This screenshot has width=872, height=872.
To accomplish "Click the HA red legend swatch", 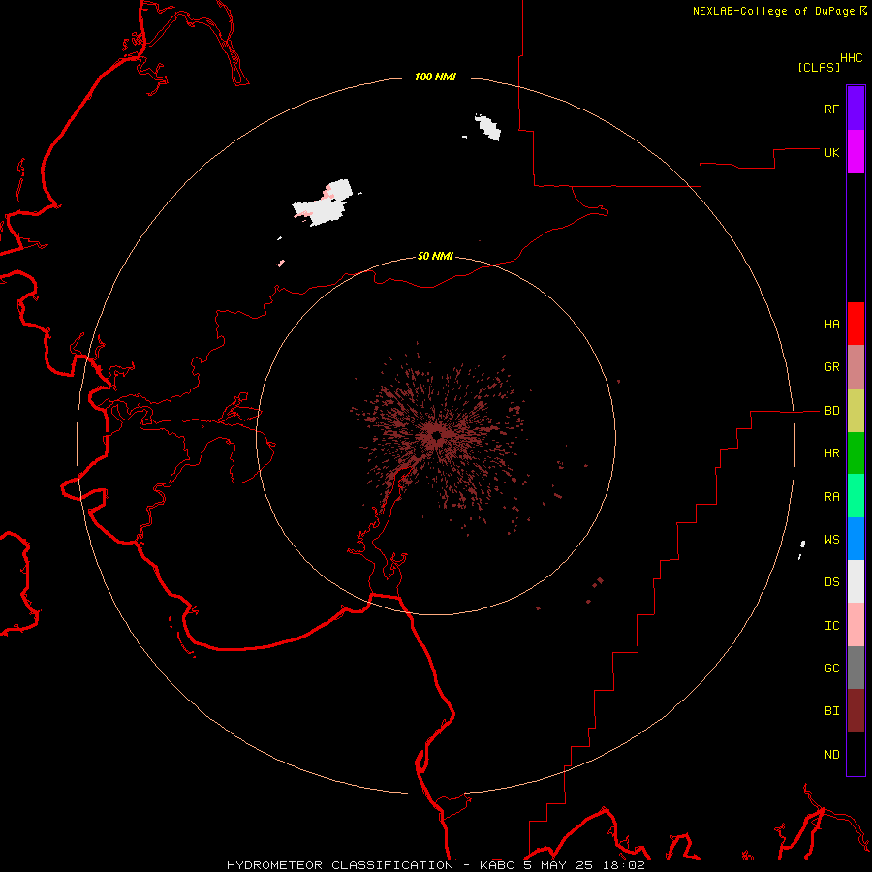I will pyautogui.click(x=856, y=324).
